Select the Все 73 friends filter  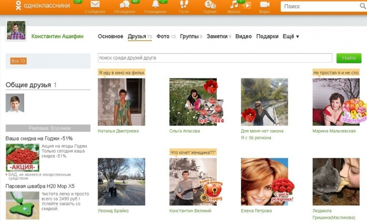click(x=18, y=61)
